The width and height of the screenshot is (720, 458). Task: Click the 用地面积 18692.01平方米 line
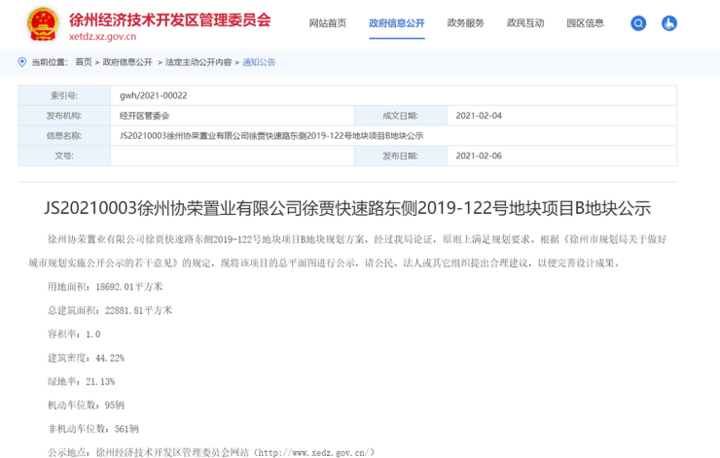point(105,287)
